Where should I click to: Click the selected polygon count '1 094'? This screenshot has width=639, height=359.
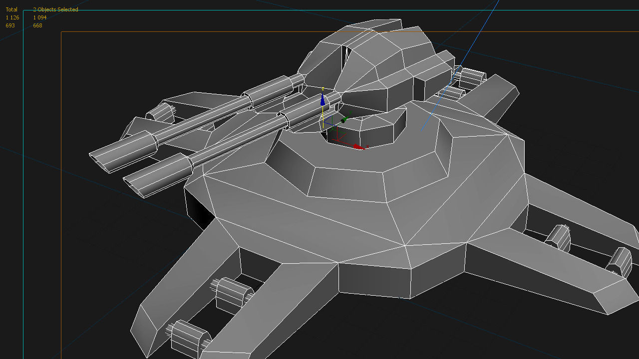pos(40,17)
